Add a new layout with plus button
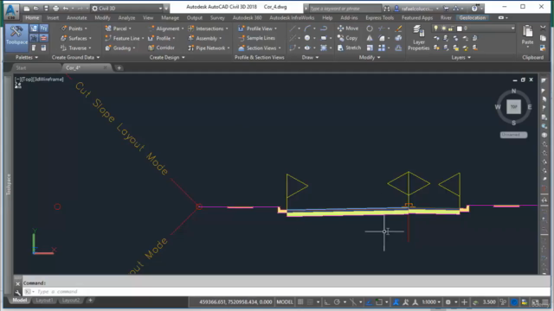Screen dimensions: 554x311 click(x=90, y=300)
